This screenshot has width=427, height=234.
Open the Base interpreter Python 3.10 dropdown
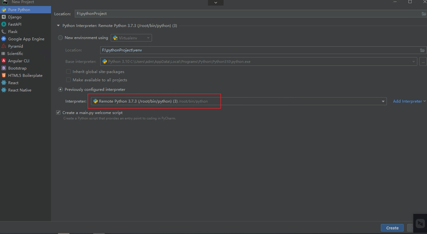pos(259,62)
